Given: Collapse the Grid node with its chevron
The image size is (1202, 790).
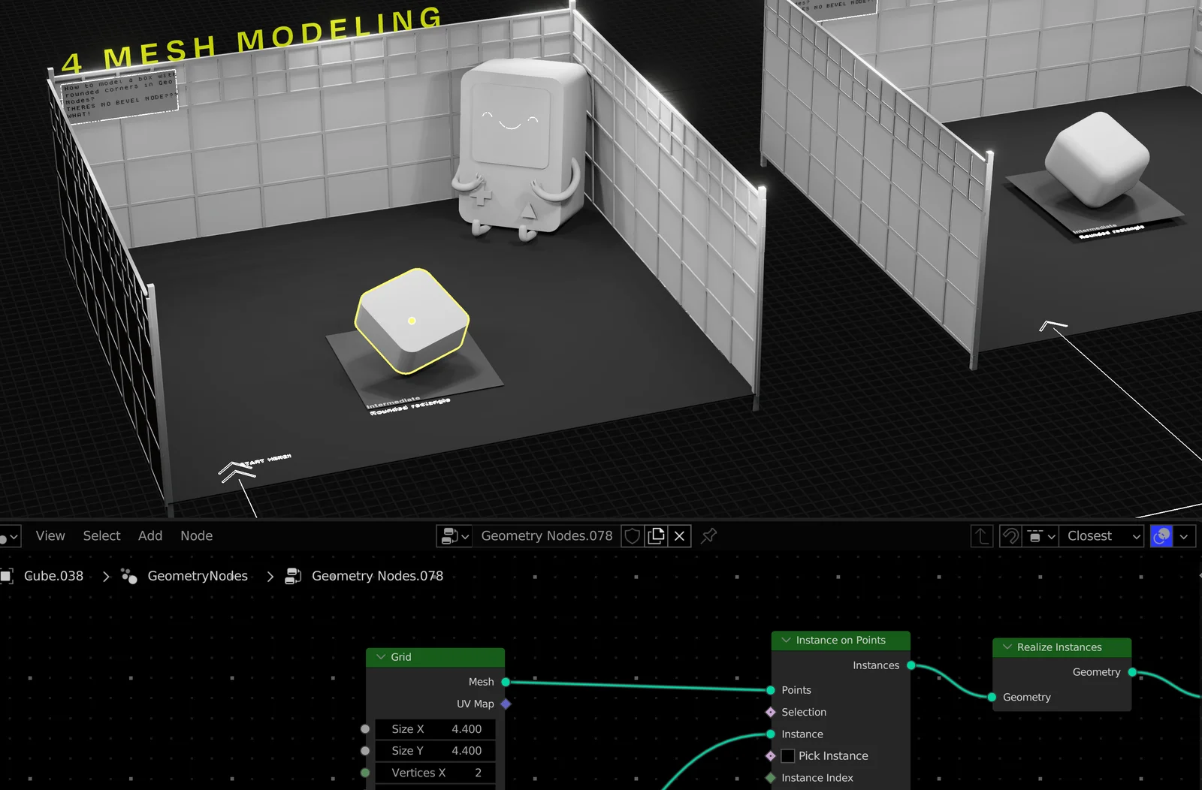Looking at the screenshot, I should pos(381,656).
